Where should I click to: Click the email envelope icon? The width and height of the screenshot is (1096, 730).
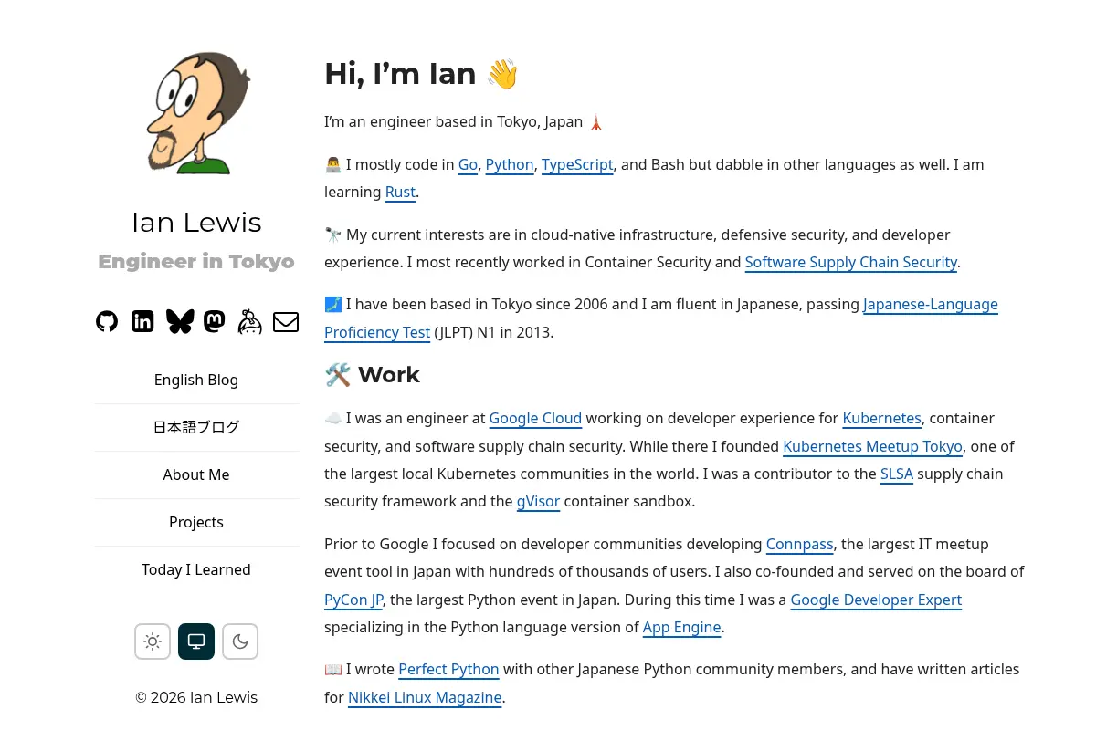coord(286,322)
